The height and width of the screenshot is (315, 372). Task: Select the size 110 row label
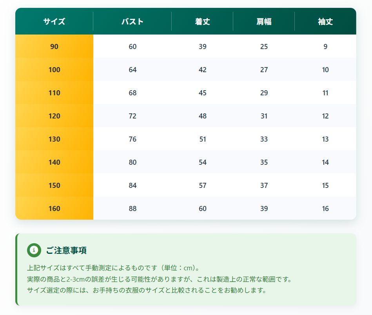[54, 93]
